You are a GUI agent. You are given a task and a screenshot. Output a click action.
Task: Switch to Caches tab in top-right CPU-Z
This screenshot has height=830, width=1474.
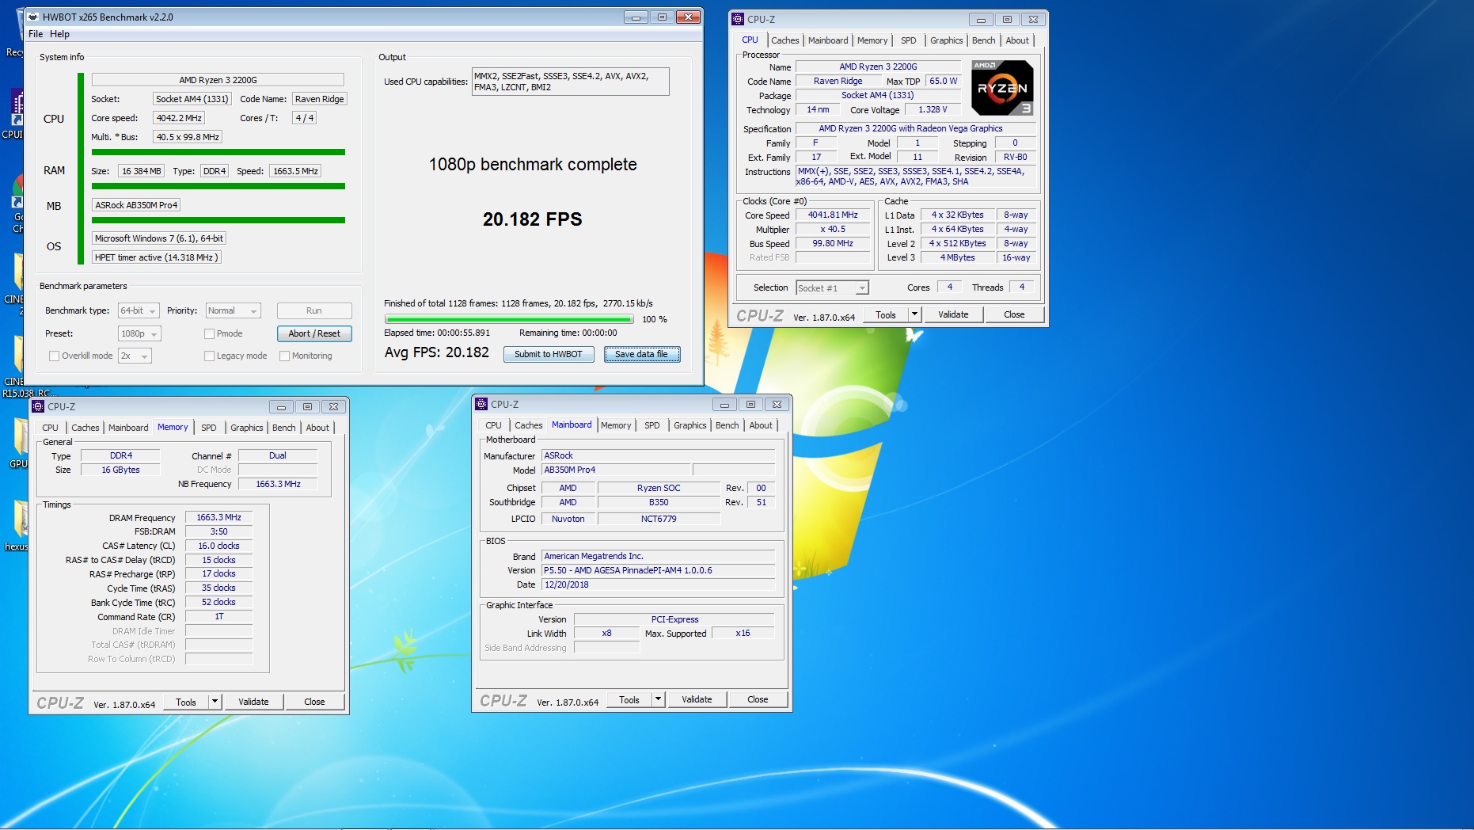pos(784,40)
